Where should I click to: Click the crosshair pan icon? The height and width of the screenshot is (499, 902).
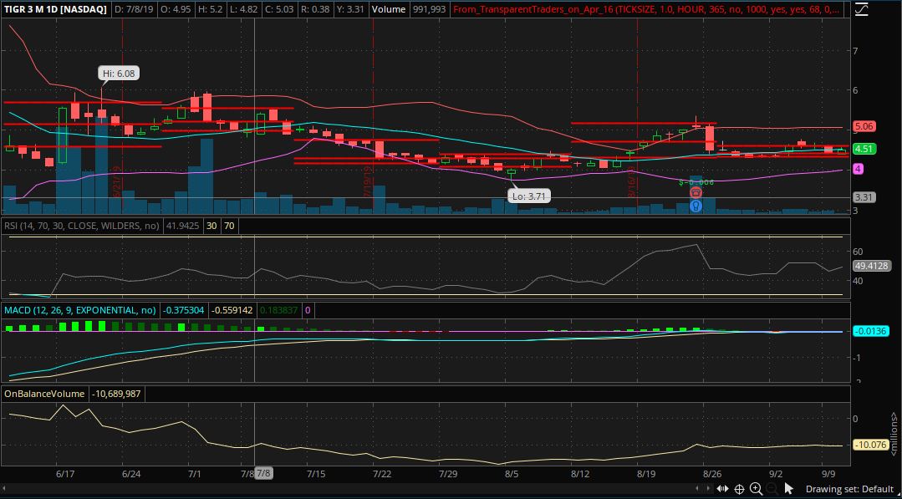[739, 489]
